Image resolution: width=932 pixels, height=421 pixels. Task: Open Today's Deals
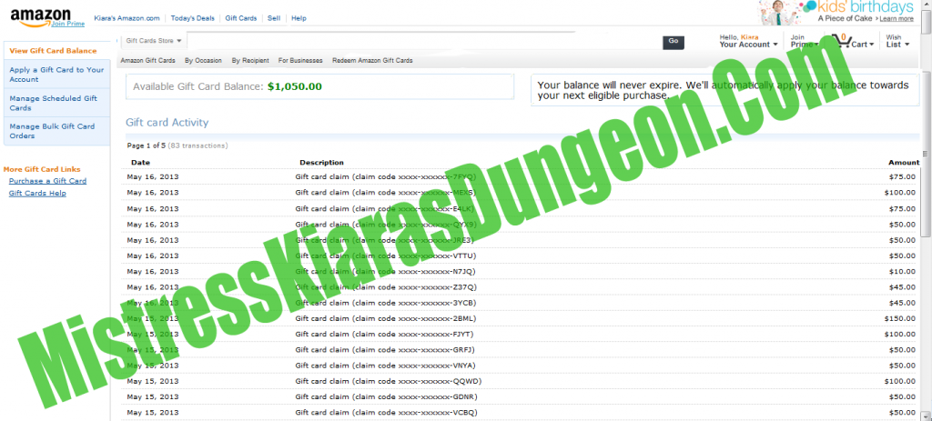(192, 18)
